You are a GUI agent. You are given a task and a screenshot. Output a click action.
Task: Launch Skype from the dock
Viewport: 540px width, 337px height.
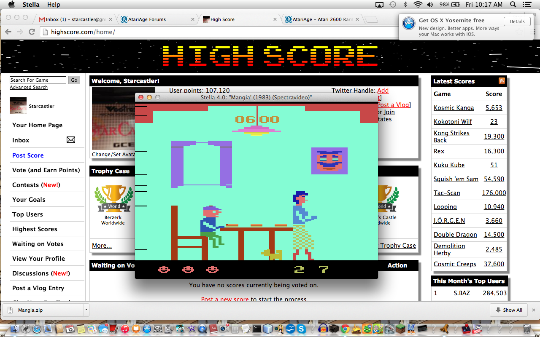pyautogui.click(x=301, y=329)
